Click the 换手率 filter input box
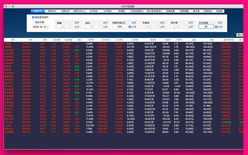Viewport: 248px width, 155px height. point(176,26)
